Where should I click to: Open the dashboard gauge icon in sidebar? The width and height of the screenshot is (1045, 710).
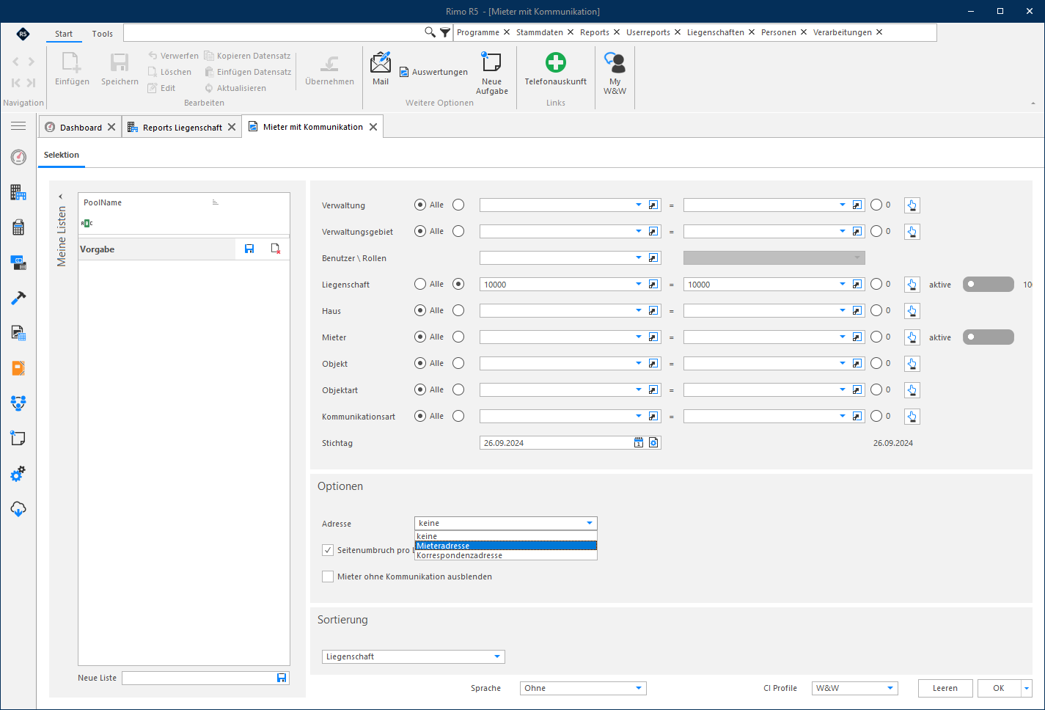(x=18, y=157)
